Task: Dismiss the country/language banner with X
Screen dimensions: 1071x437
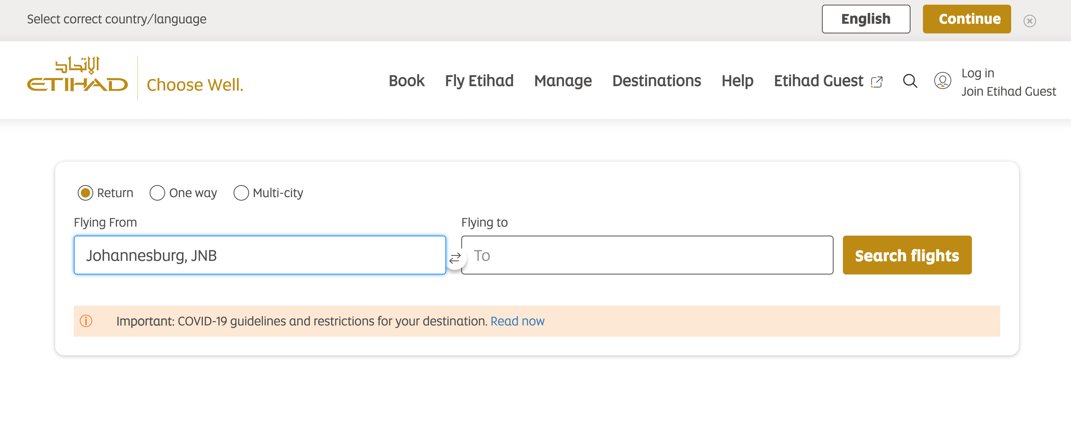Action: 1029,21
